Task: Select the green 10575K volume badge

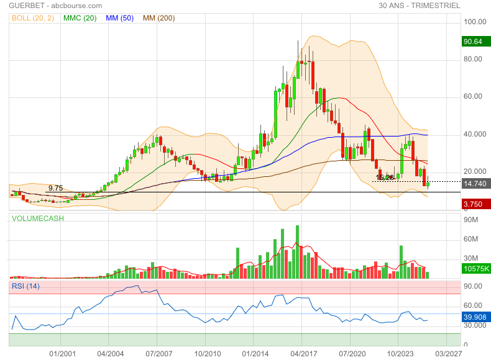Action: 477,269
